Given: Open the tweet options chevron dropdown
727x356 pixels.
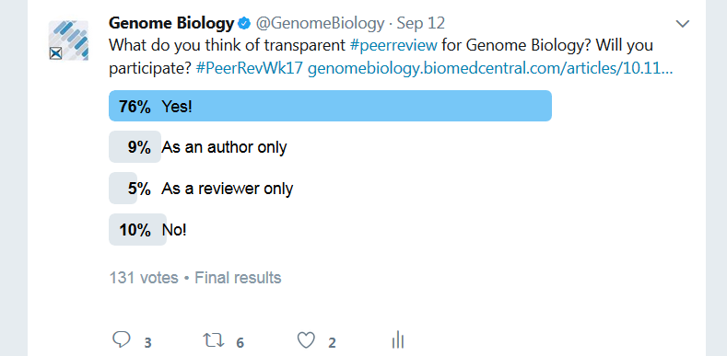Looking at the screenshot, I should click(x=683, y=24).
